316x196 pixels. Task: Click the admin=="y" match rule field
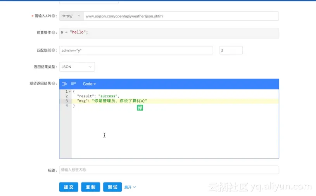136,51
